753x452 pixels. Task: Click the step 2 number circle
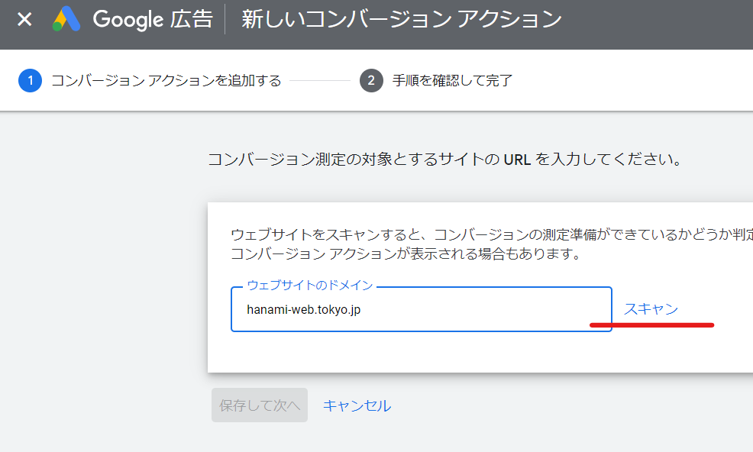[x=371, y=80]
